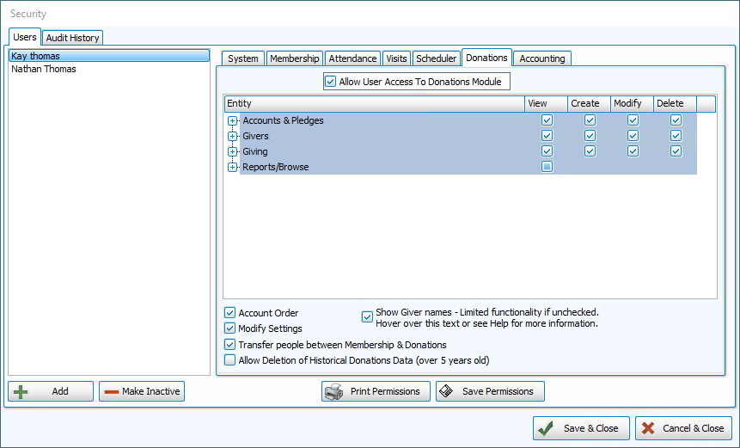740x448 pixels.
Task: Open the Audit History tab
Action: pos(73,38)
